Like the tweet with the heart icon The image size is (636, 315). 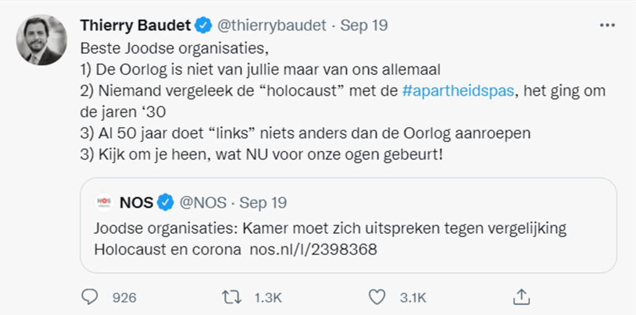[x=377, y=298]
